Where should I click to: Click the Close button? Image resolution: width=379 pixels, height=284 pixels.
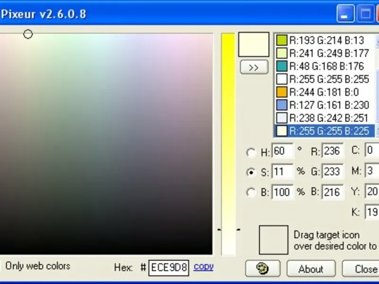pyautogui.click(x=361, y=268)
